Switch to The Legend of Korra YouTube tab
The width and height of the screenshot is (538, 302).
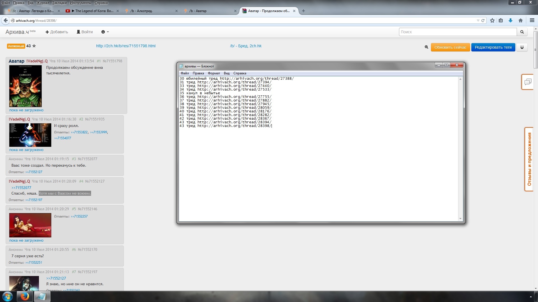[x=92, y=11]
